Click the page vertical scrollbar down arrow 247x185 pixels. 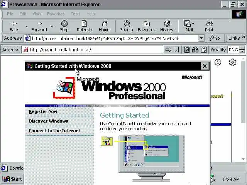(x=244, y=159)
